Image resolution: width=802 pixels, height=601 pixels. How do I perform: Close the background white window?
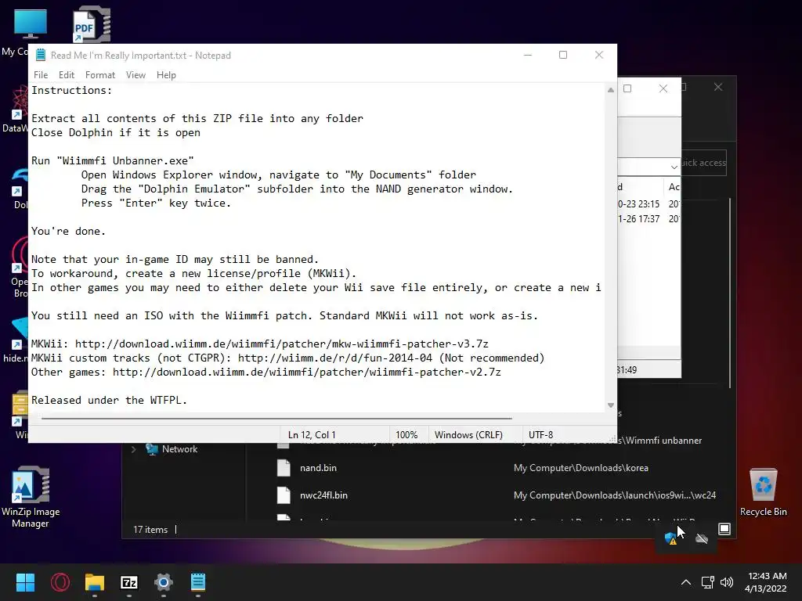(663, 88)
